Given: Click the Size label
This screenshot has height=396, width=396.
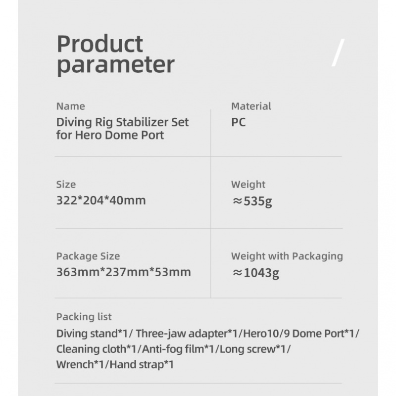Looking at the screenshot, I should (66, 185).
